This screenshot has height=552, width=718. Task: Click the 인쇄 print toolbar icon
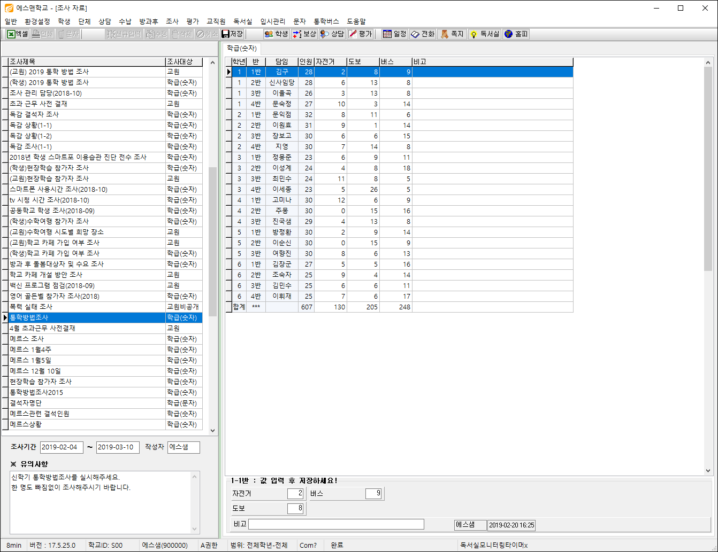(43, 34)
